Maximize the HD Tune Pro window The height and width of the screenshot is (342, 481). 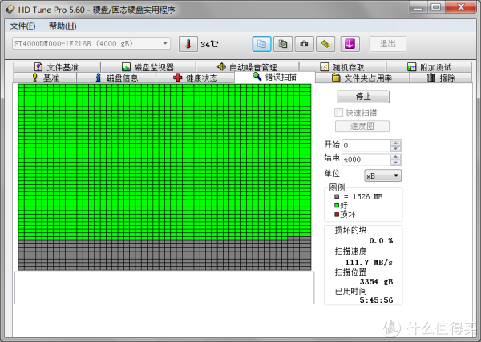tap(436, 8)
